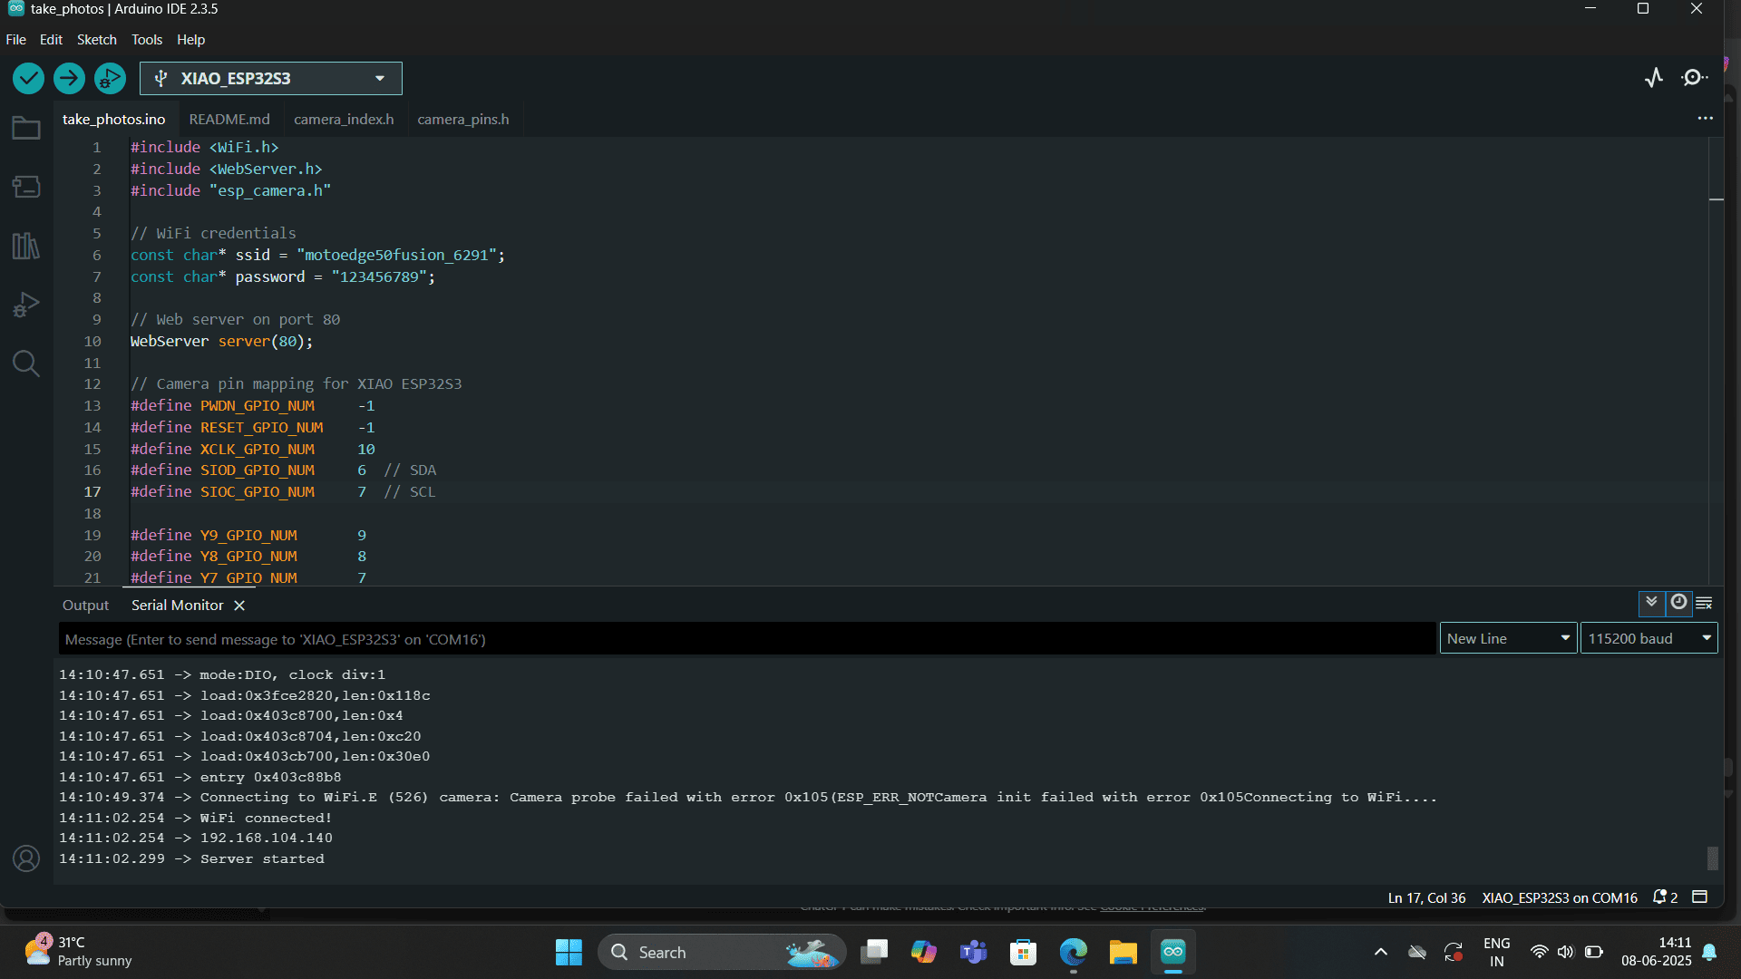Viewport: 1741px width, 979px height.
Task: Open the ENG IN language switcher
Action: click(1496, 953)
